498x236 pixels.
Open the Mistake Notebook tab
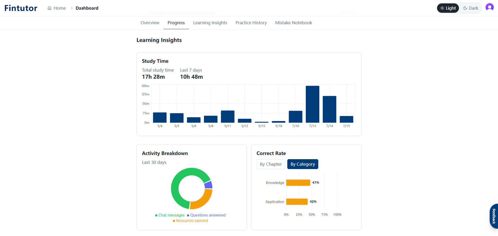[294, 23]
